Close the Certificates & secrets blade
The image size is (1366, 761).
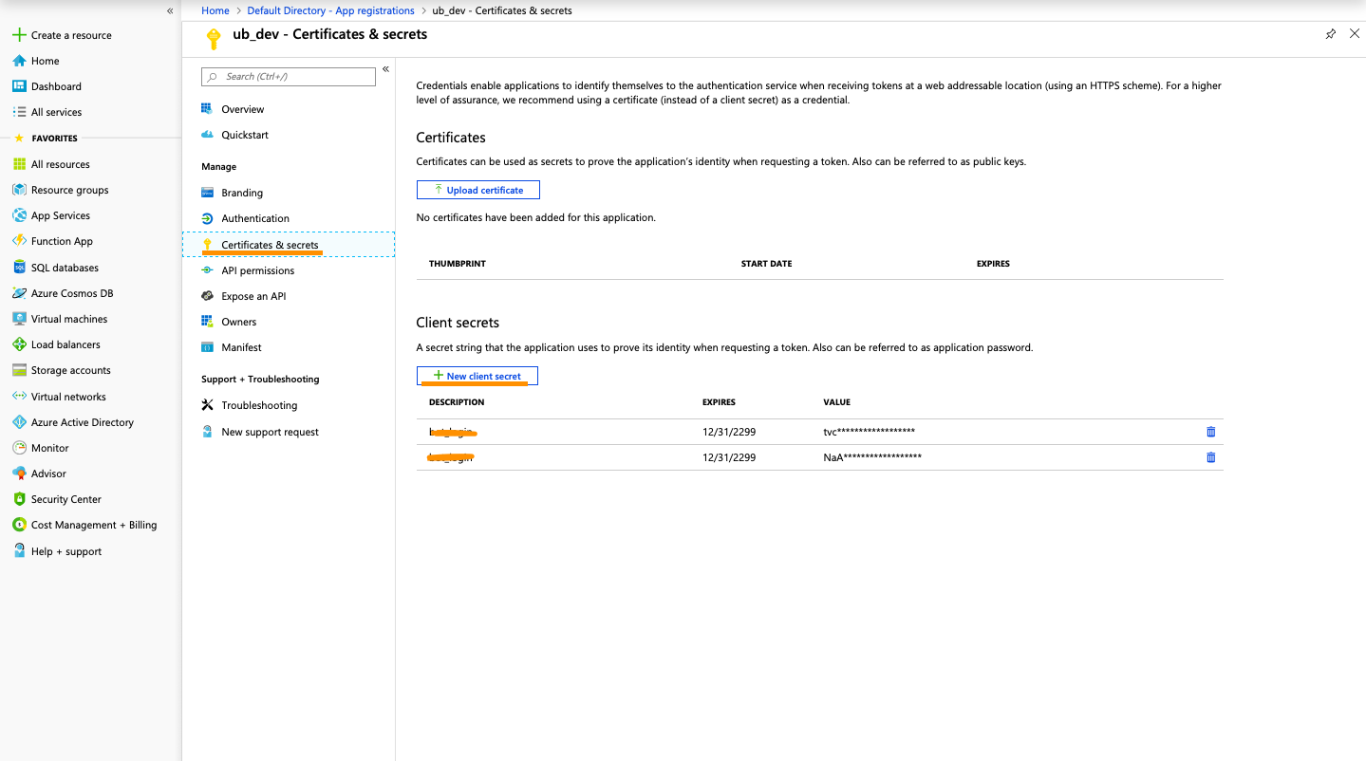1354,34
